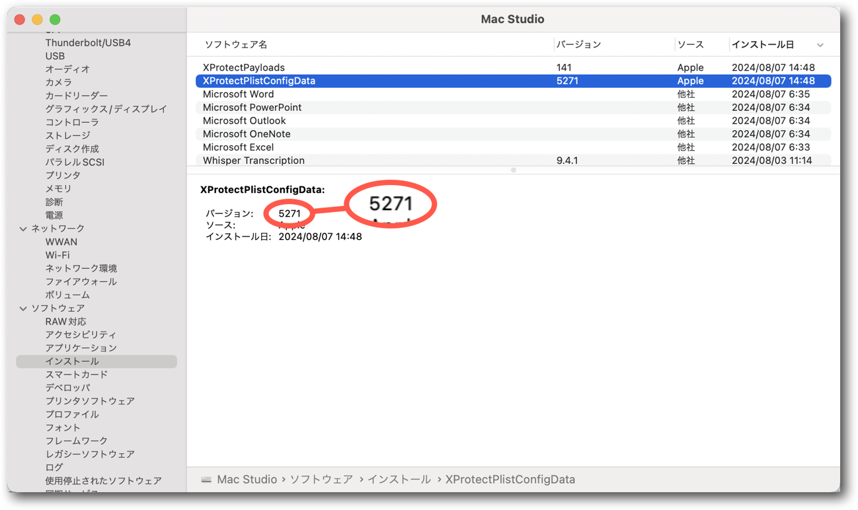Select the Microsoft Excel row
Screen dimensions: 858x510
tap(513, 147)
